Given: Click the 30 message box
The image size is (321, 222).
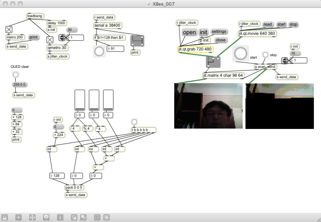Looking at the screenshot, I should click(72, 30).
